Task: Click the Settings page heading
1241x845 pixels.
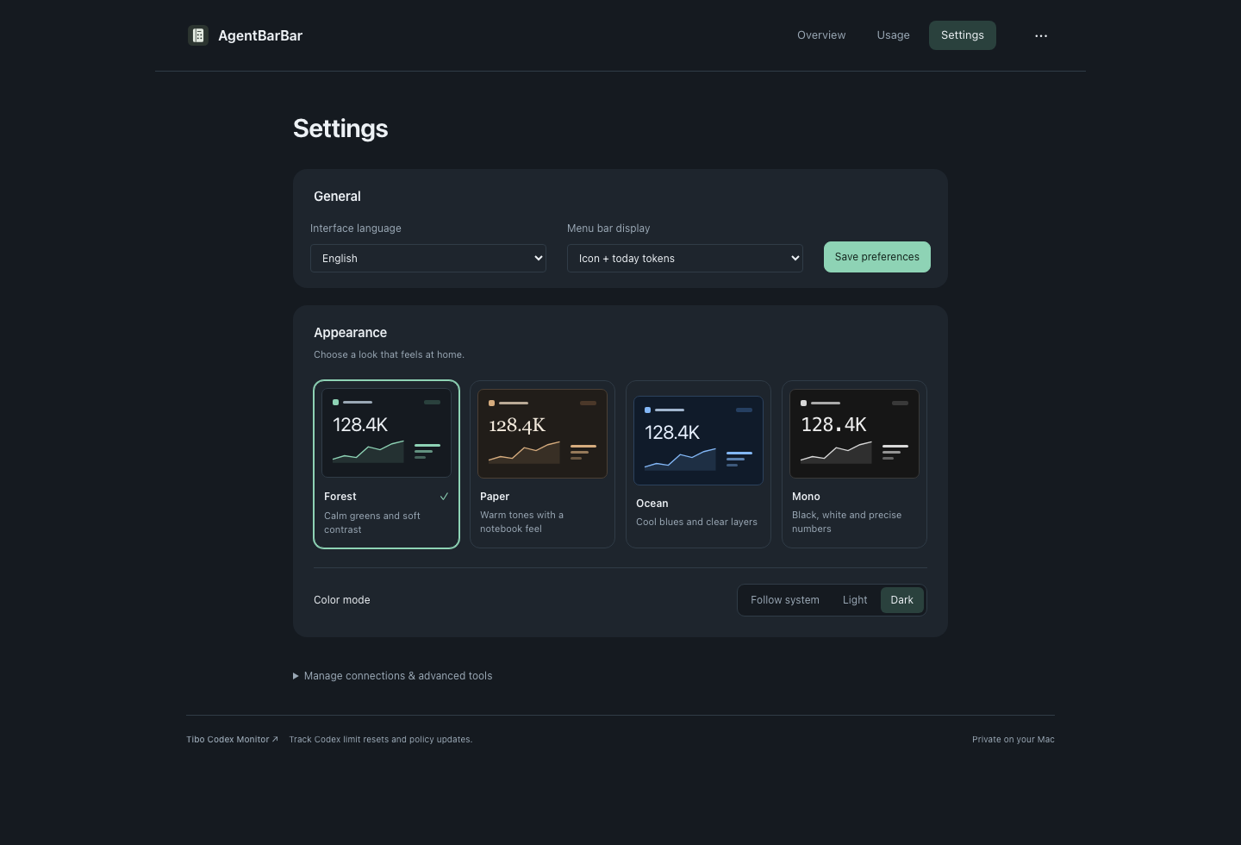Action: tap(340, 128)
